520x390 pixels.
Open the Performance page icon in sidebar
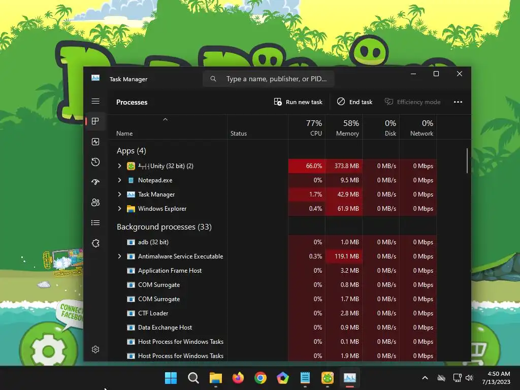coord(95,142)
